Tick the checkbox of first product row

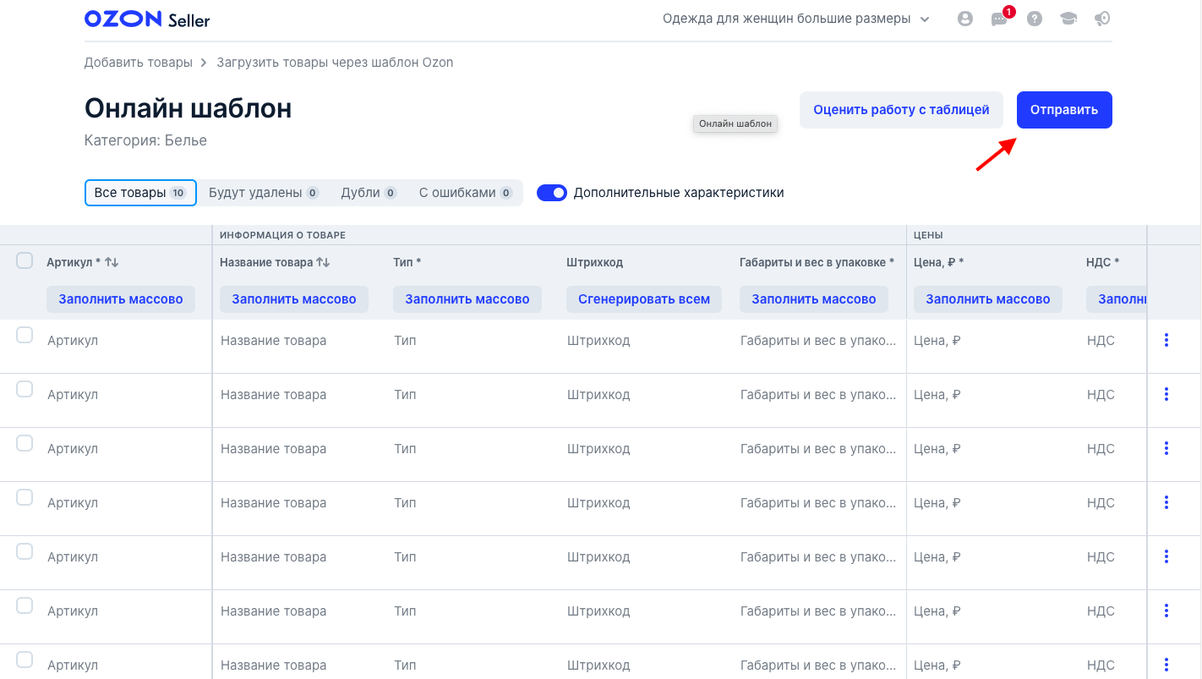(x=25, y=335)
